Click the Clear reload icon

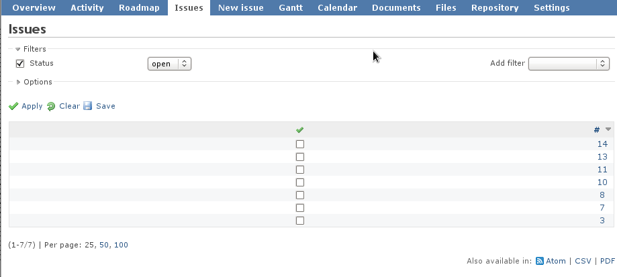(x=51, y=107)
